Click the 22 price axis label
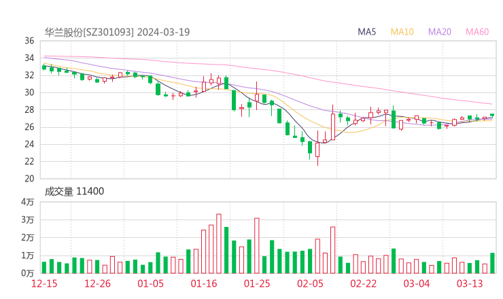The width and height of the screenshot is (503, 299). (x=29, y=161)
